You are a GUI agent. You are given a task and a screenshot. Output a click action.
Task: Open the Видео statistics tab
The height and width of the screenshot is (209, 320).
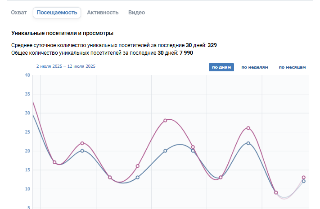(x=136, y=13)
